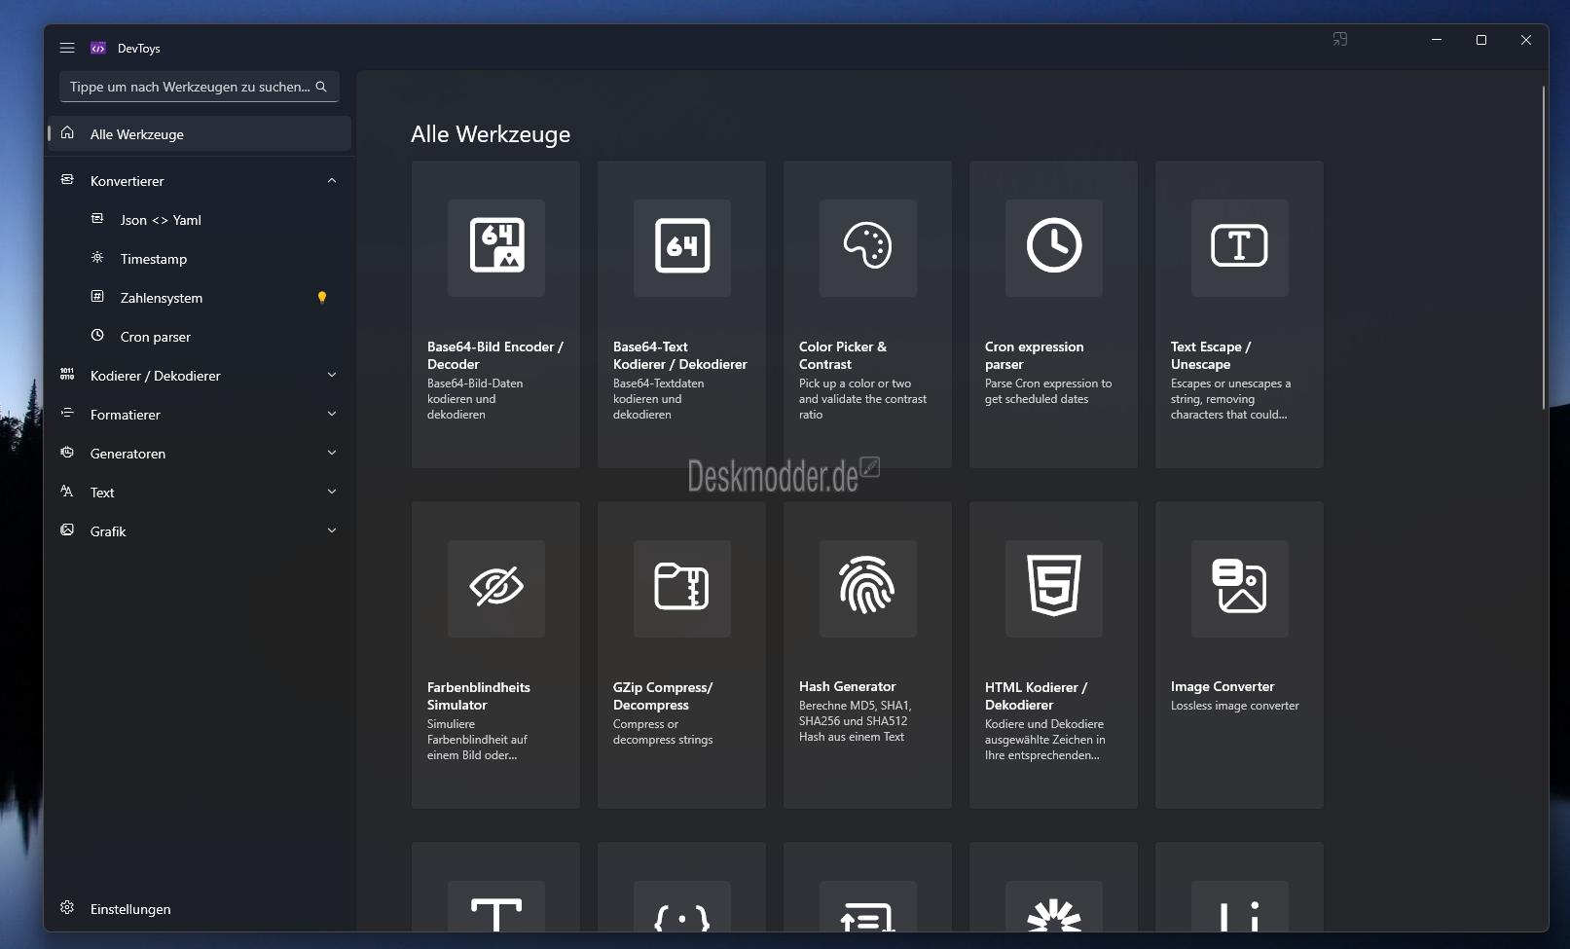Open Grafik category
1570x949 pixels.
(x=200, y=531)
